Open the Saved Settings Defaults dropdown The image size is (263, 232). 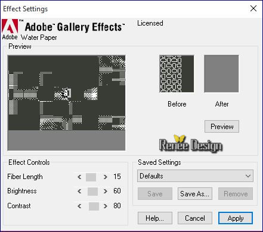[195, 176]
